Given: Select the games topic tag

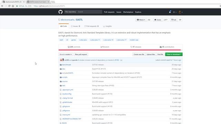Looking at the screenshot, I should [74, 40].
